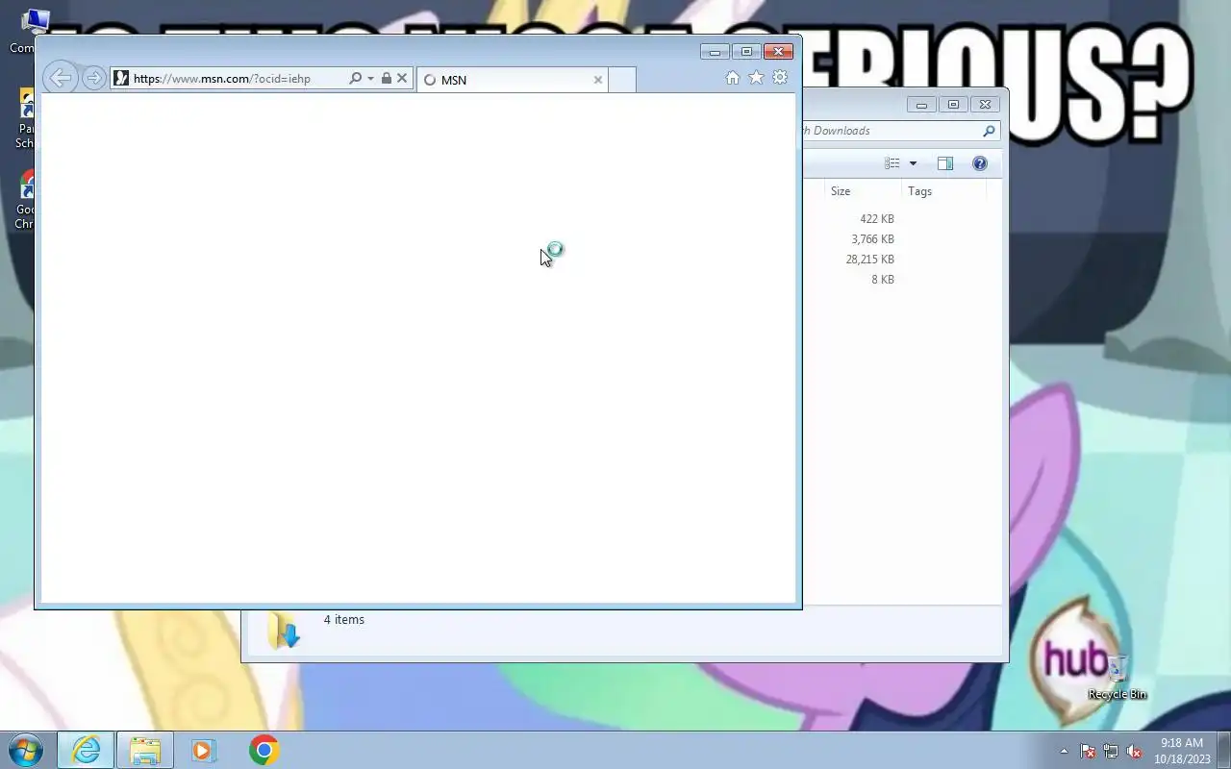Screen dimensions: 1231x769
Task: Click the Downloads window search box
Action: (x=891, y=131)
